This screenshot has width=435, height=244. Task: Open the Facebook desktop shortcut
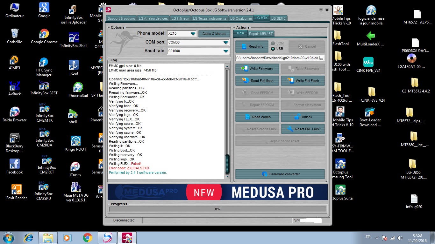pyautogui.click(x=14, y=166)
